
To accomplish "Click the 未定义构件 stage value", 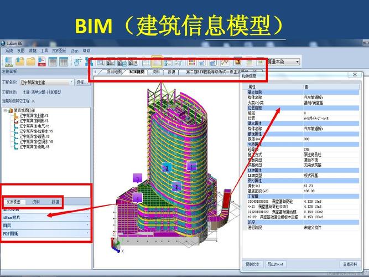I will coord(313,228).
